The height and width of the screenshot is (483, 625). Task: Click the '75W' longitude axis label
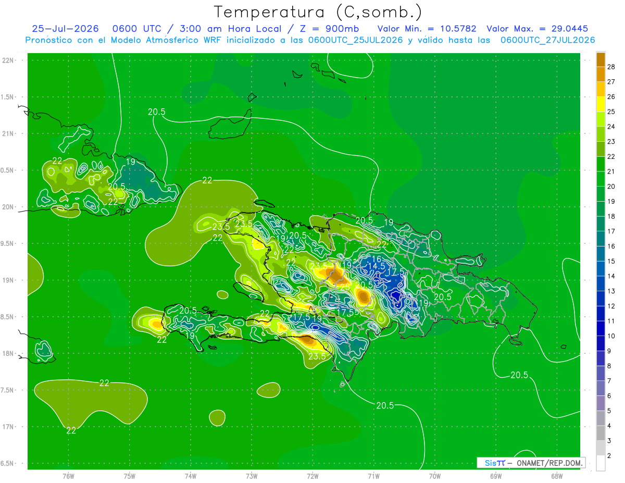click(129, 476)
